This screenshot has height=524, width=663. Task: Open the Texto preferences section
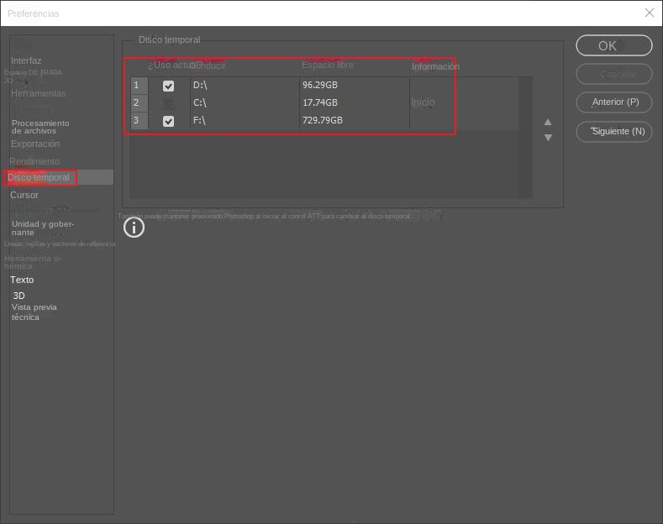pyautogui.click(x=22, y=280)
